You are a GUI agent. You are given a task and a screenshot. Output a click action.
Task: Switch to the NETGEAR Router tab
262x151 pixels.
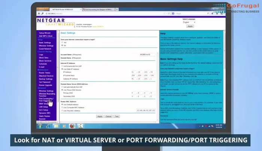click(x=65, y=9)
